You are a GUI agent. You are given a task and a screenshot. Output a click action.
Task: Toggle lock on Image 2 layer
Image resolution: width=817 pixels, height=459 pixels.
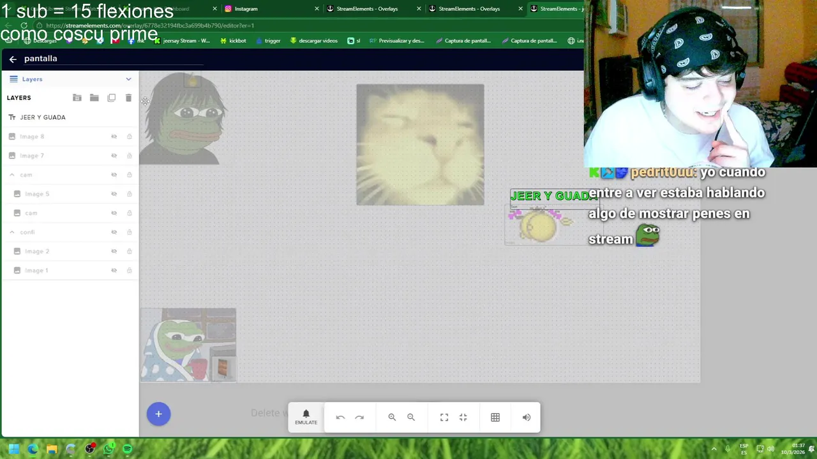(x=130, y=251)
